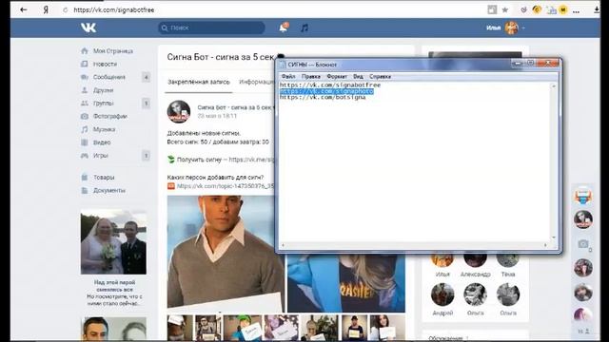This screenshot has width=609, height=342.
Task: Click the post author avatar
Action: 179,111
